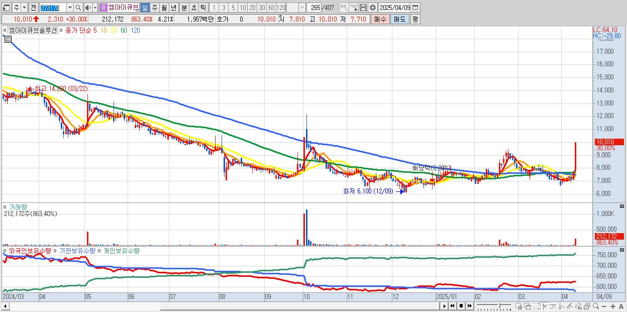
Task: Click the 매수 buy button
Action: 380,19
